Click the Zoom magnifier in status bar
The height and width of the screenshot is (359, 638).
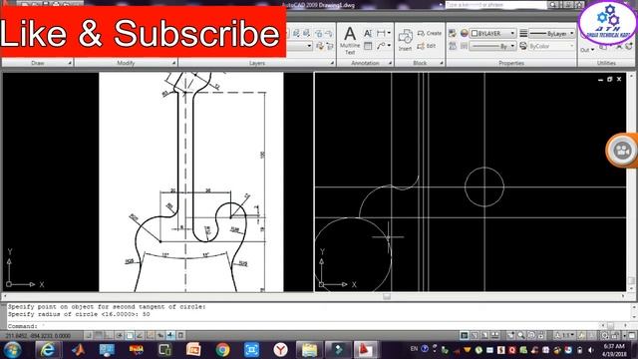(x=521, y=335)
